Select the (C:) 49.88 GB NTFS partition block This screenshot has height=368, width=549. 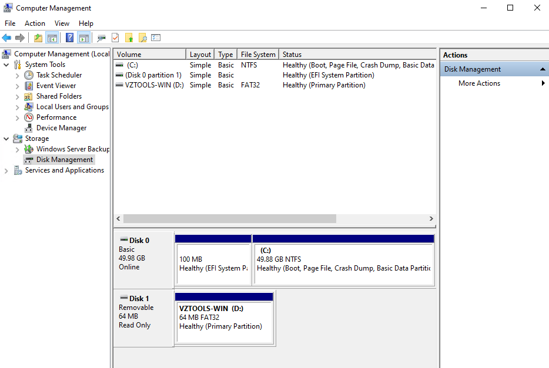point(343,260)
